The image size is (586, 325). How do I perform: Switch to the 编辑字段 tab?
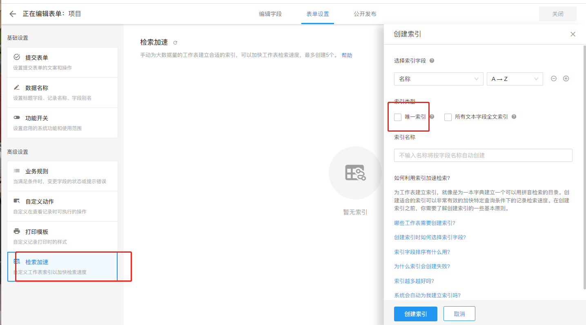[270, 14]
